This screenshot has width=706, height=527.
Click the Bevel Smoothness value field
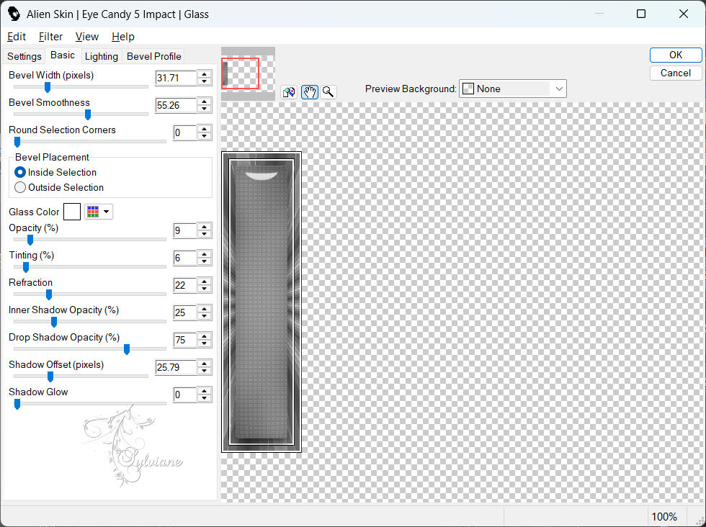[176, 105]
